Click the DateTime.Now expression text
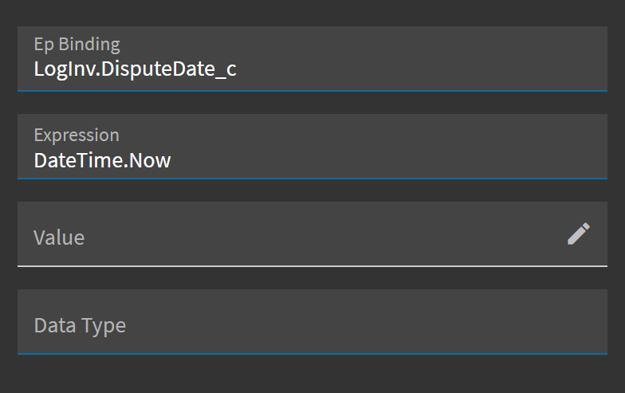This screenshot has width=625, height=393. point(102,160)
